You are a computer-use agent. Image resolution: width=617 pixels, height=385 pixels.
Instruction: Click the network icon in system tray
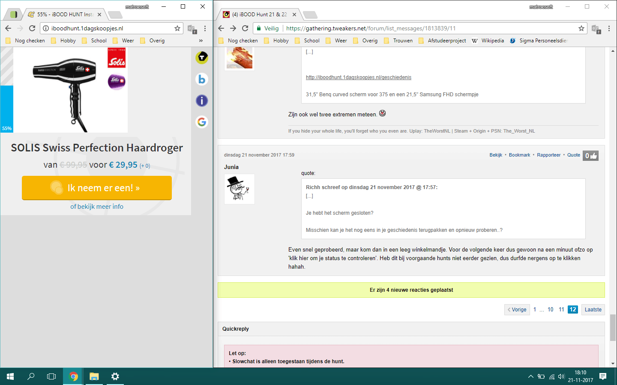tap(551, 376)
